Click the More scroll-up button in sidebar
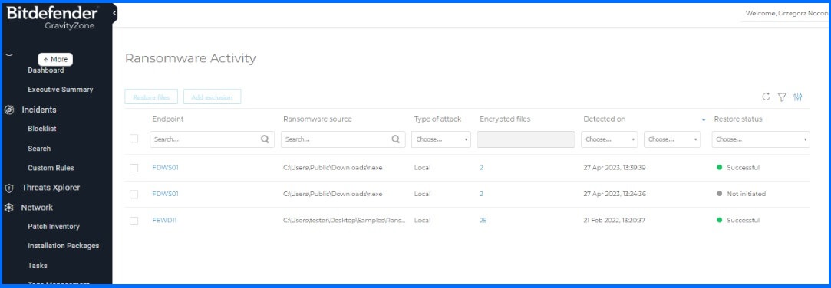The height and width of the screenshot is (288, 831). (55, 59)
